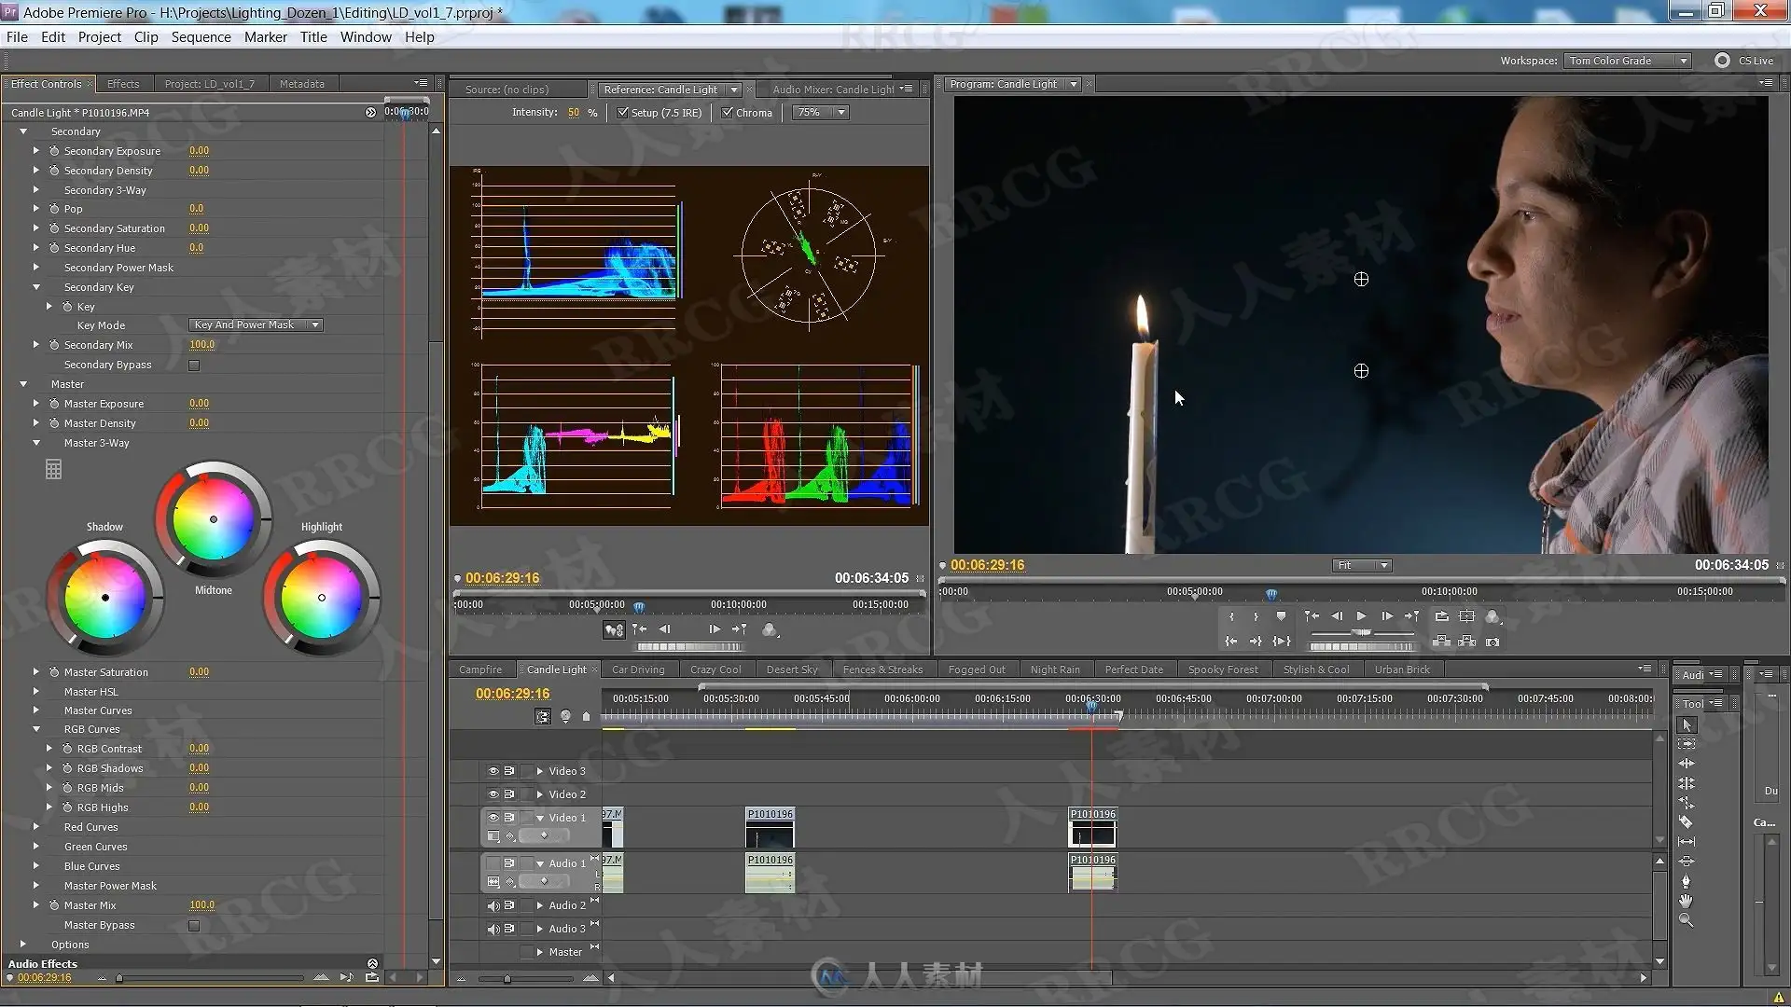
Task: Select the Razor tool
Action: pos(1687,822)
